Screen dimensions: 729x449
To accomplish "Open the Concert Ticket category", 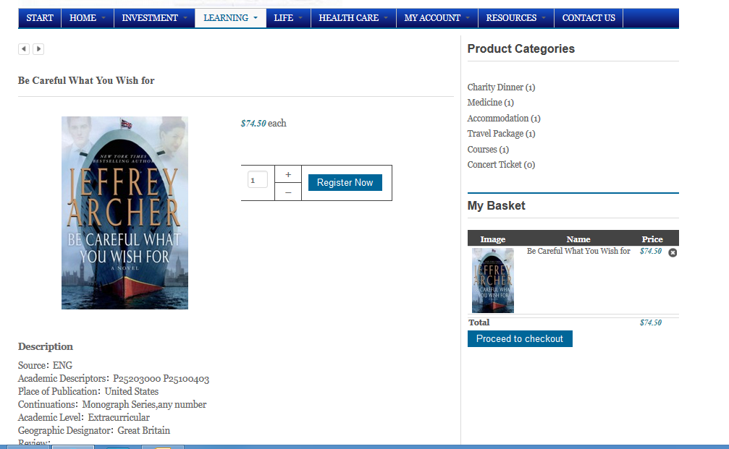I will pyautogui.click(x=501, y=165).
